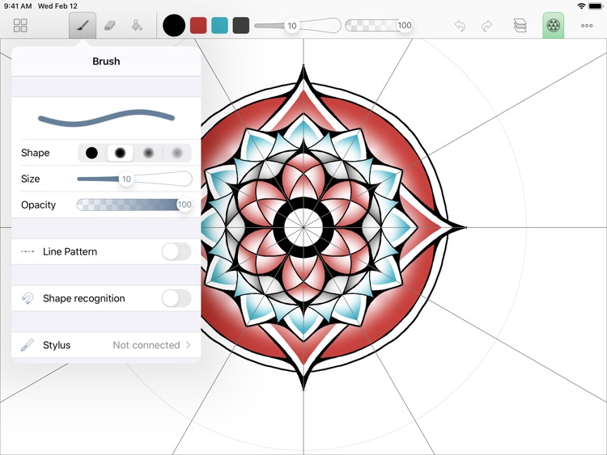Pick the black color swatch
607x455 pixels.
point(174,25)
